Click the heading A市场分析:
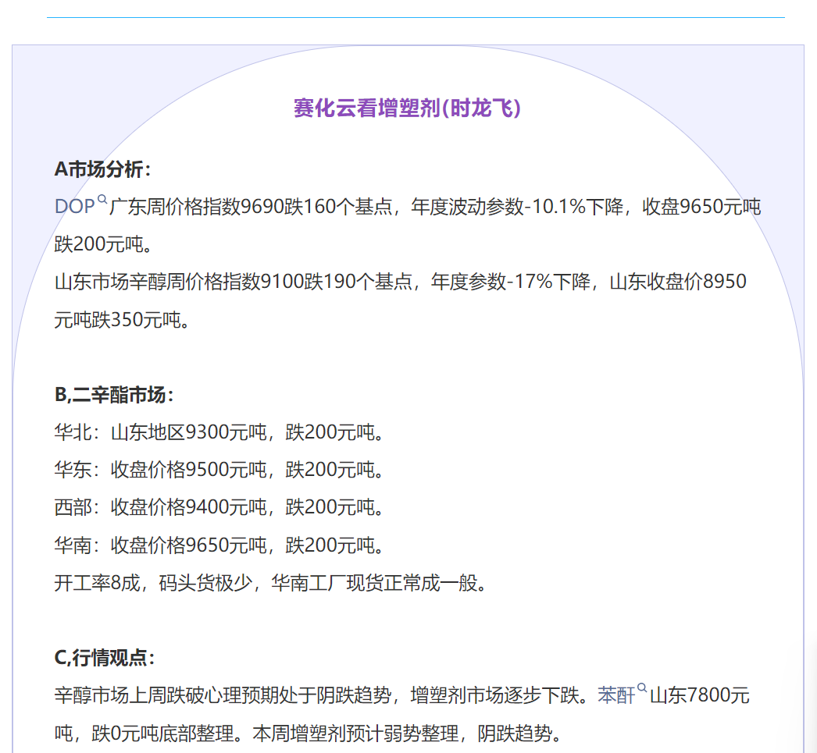Image resolution: width=817 pixels, height=753 pixels. 102,169
